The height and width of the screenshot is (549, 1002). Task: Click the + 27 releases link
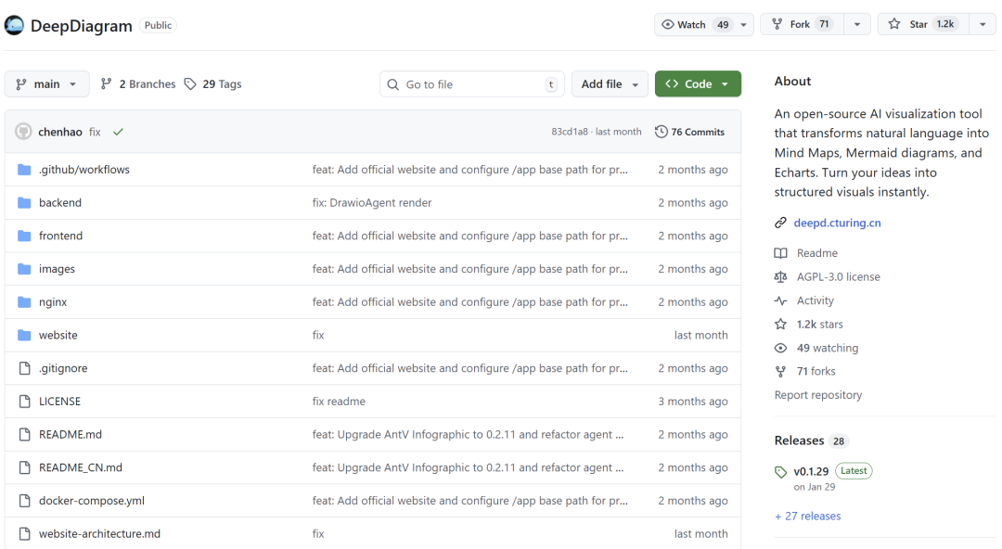click(x=807, y=517)
